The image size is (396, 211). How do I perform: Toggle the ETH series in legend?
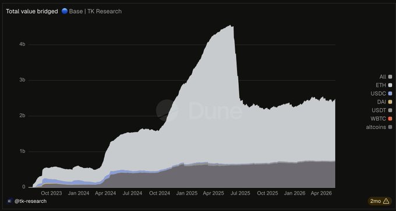click(384, 85)
